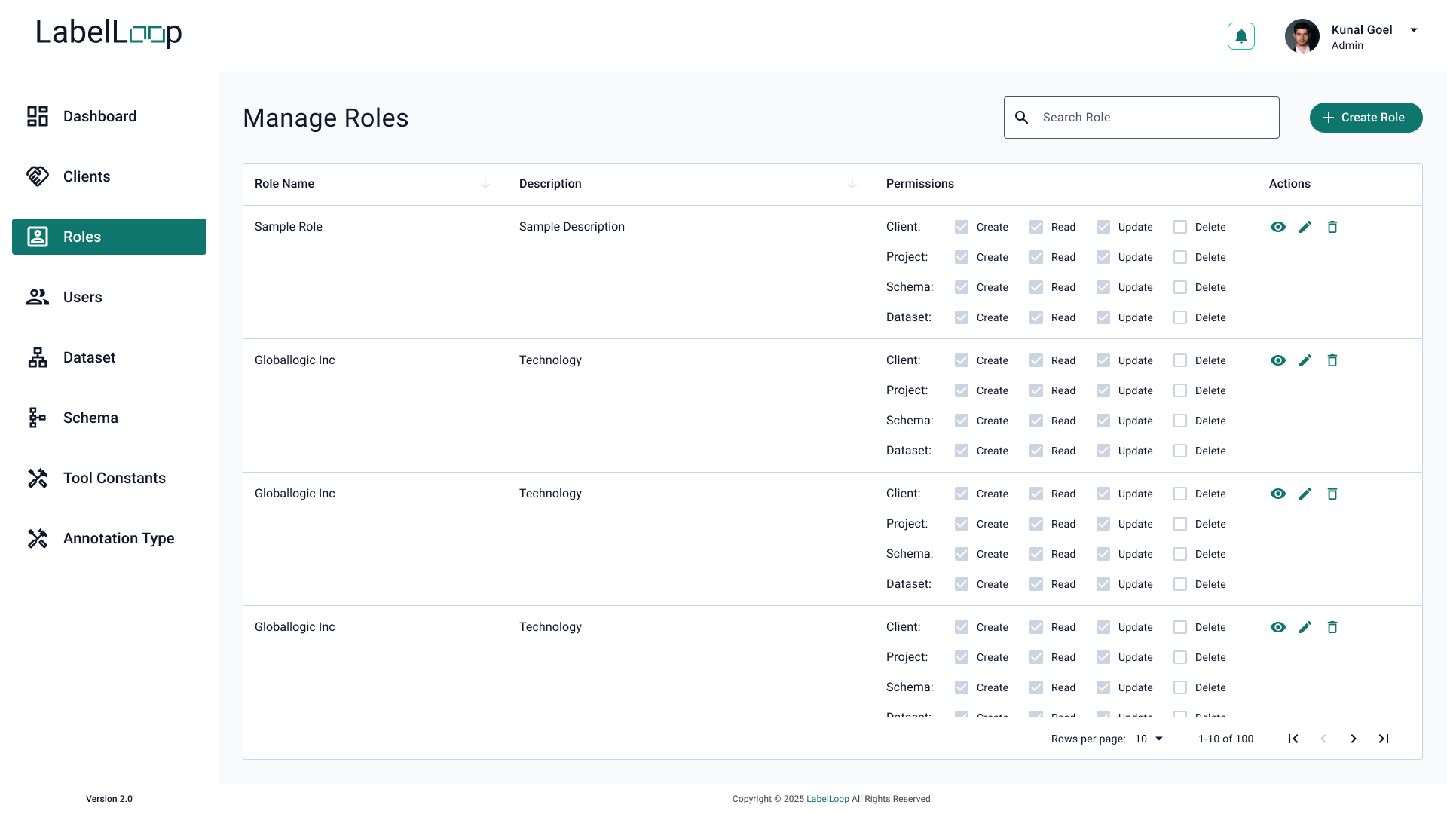
Task: Open Tool Constants in sidebar
Action: click(x=109, y=478)
